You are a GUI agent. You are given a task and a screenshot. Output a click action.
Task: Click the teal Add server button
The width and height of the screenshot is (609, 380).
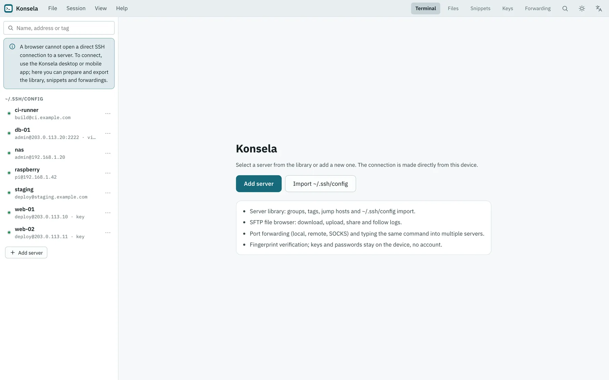pos(258,184)
